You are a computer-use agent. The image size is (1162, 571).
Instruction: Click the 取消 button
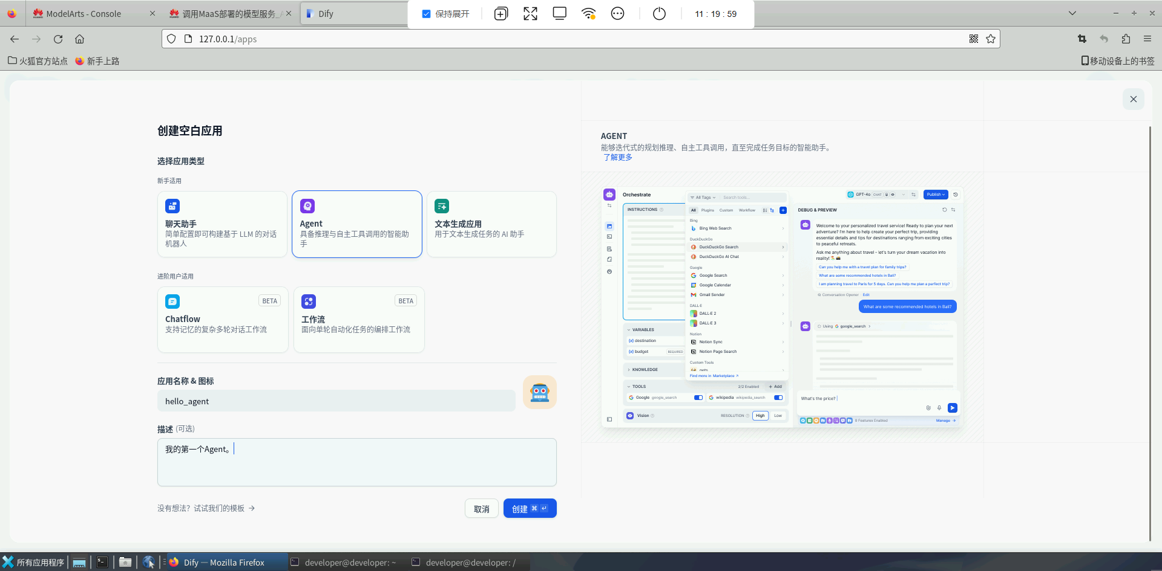coord(482,509)
